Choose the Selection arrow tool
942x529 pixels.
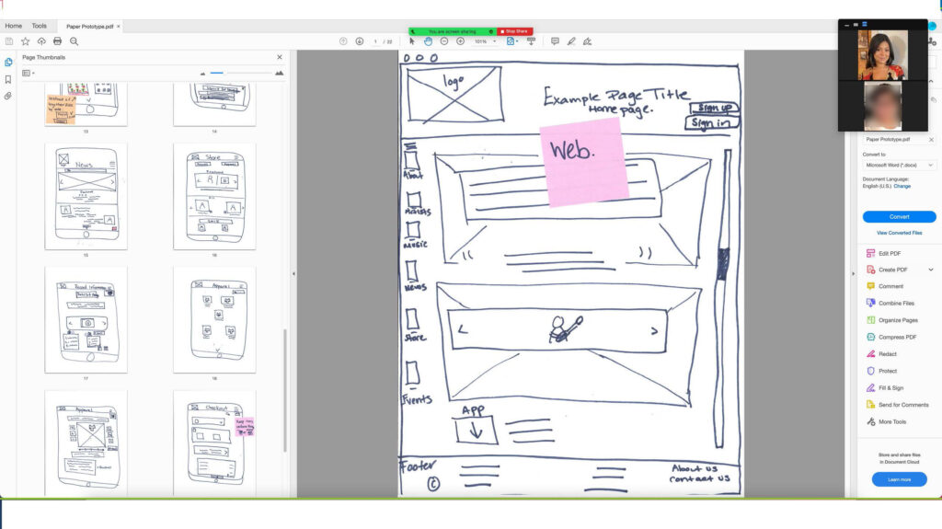point(411,41)
